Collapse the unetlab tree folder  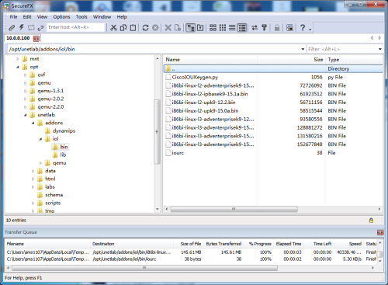click(26, 115)
